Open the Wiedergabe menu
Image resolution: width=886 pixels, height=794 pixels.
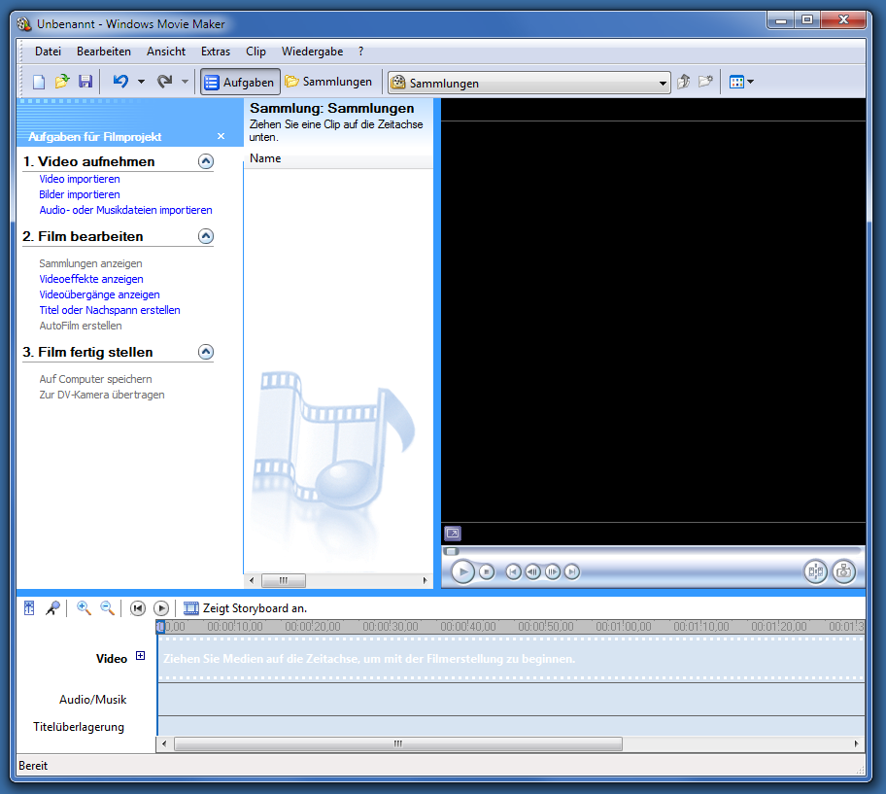point(313,52)
